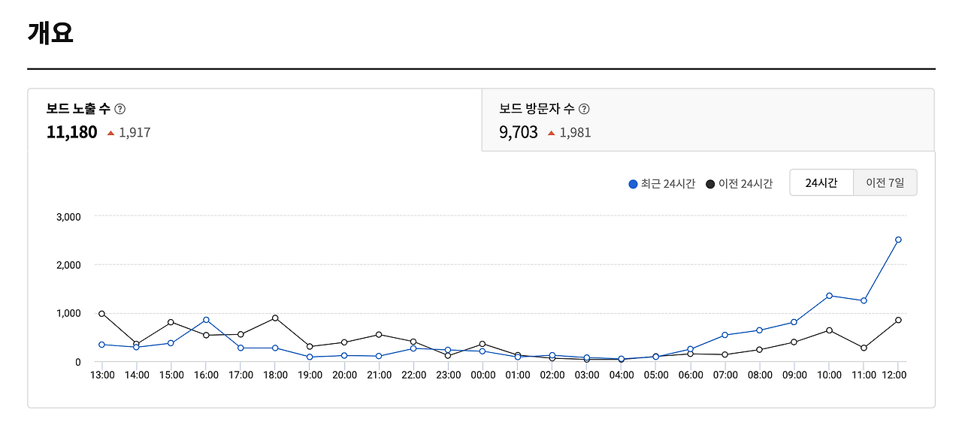Screen dimensions: 962x431
Task: Select the 24시간 range toggle
Action: 821,182
